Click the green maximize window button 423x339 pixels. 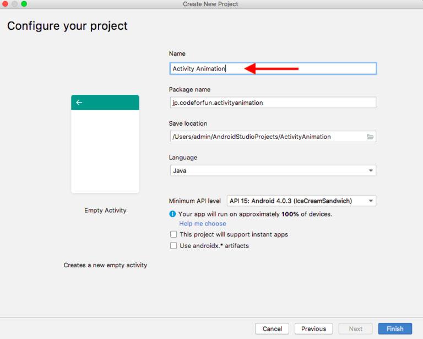pos(24,4)
